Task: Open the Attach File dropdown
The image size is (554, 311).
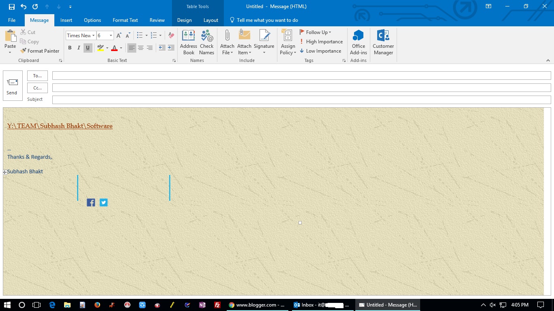Action: click(x=227, y=49)
